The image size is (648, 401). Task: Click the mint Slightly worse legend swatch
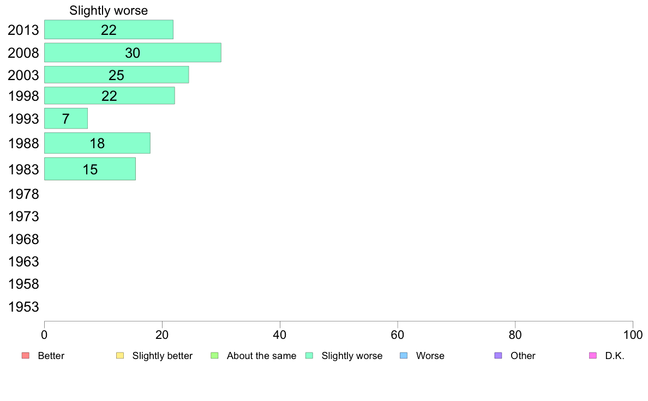pyautogui.click(x=309, y=356)
